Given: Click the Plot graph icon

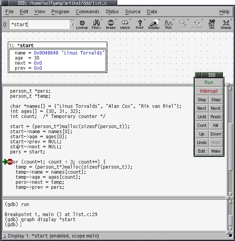Looking at the screenshot, I should [168, 24].
